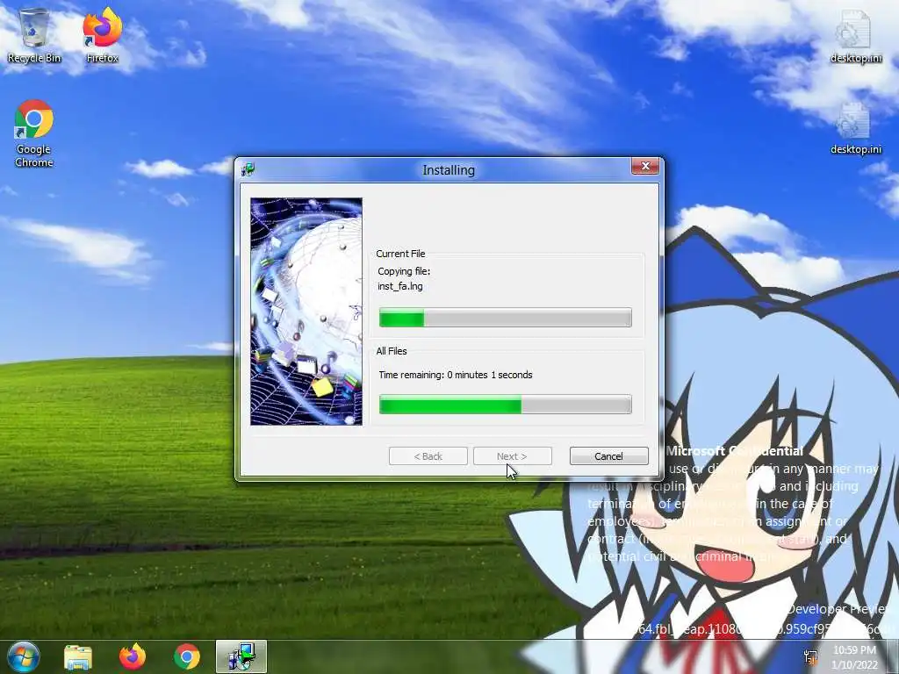Image resolution: width=899 pixels, height=674 pixels.
Task: Close the Installing dialog window
Action: click(645, 166)
